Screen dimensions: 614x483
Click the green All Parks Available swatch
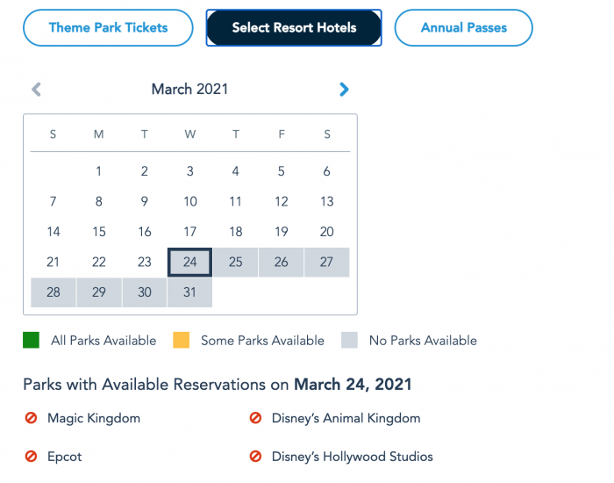(31, 340)
